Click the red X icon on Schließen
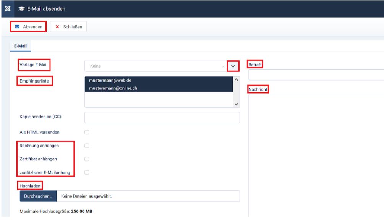Screen dimensions: 384x222 click(x=57, y=27)
